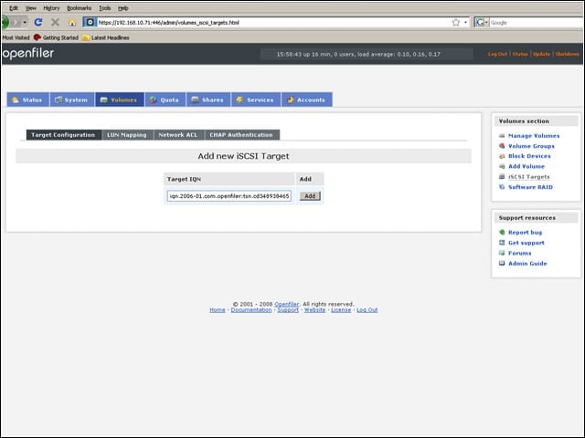The height and width of the screenshot is (438, 585).
Task: Click the Software RAID sidebar icon
Action: tap(502, 187)
